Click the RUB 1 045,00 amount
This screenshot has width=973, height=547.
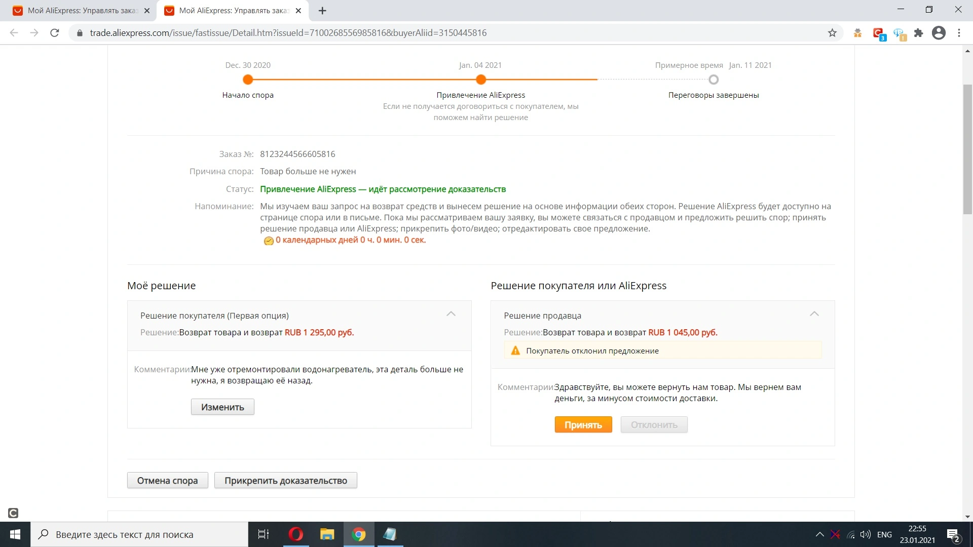click(x=683, y=332)
